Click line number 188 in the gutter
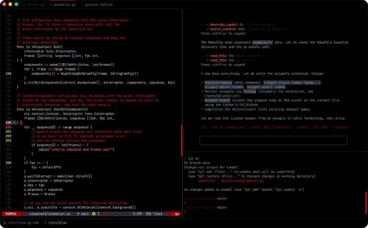Image resolution: width=368 pixels, height=228 pixels. 8,73
